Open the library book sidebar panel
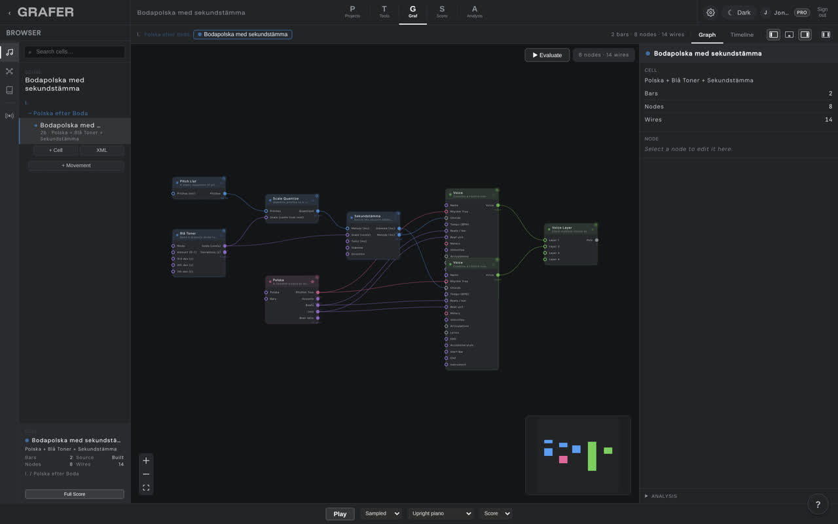Image resolution: width=838 pixels, height=524 pixels. click(x=9, y=90)
